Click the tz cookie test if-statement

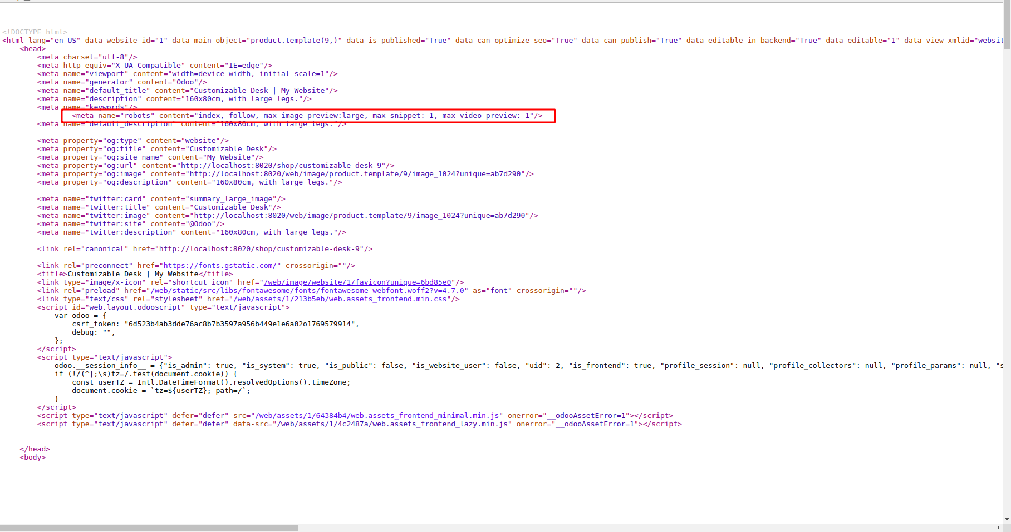coord(146,374)
